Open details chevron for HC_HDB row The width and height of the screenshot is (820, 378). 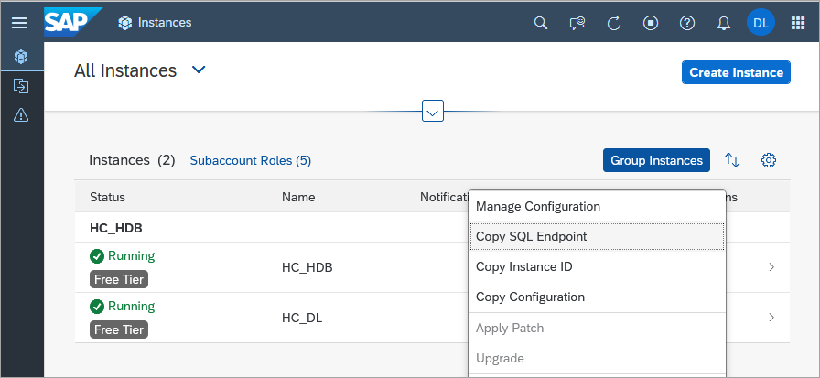pyautogui.click(x=771, y=267)
